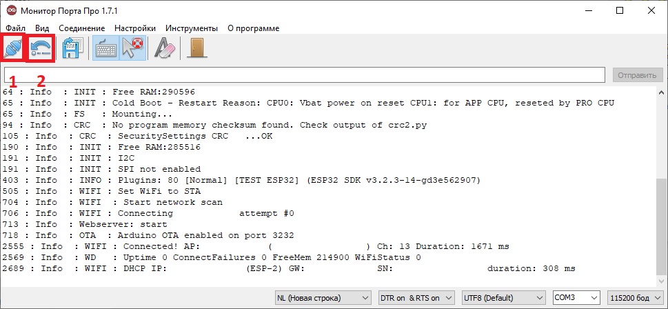Click the save log floppy icon

(x=73, y=48)
